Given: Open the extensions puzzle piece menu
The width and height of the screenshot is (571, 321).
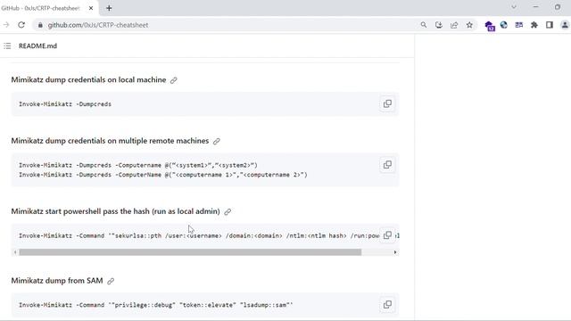Looking at the screenshot, I should (x=534, y=25).
